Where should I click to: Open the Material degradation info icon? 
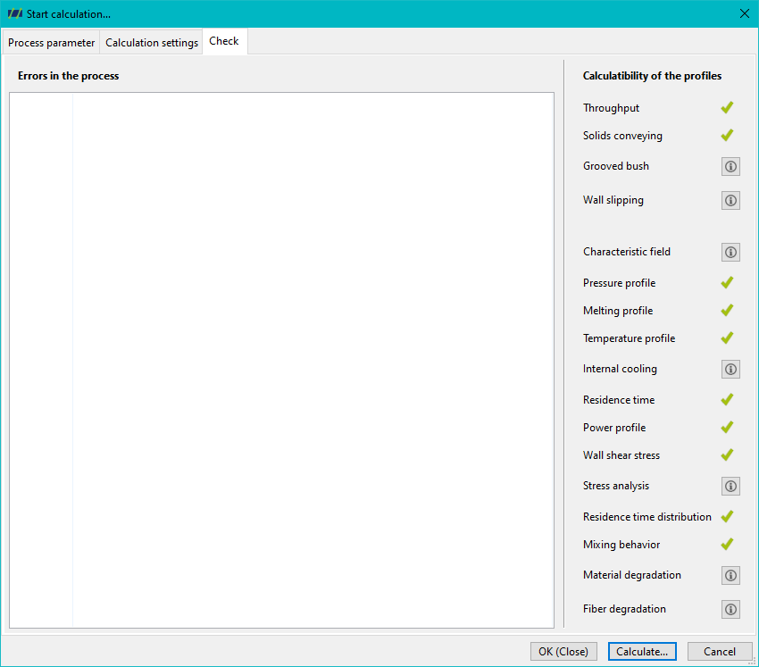click(730, 576)
